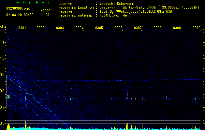Click the tall yellow power bar at 0301
This screenshot has width=205, height=130.
tap(26, 125)
